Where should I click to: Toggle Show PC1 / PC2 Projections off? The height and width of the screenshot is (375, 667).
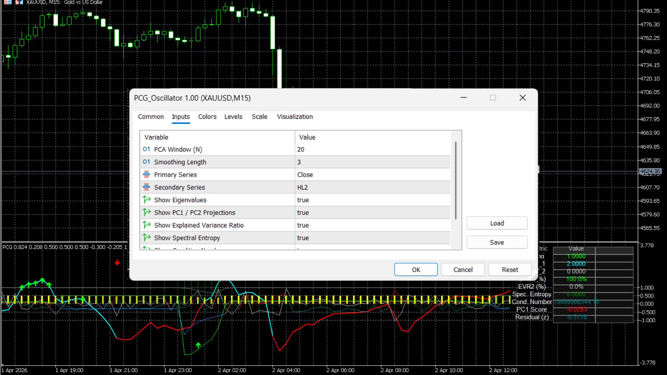(347, 212)
